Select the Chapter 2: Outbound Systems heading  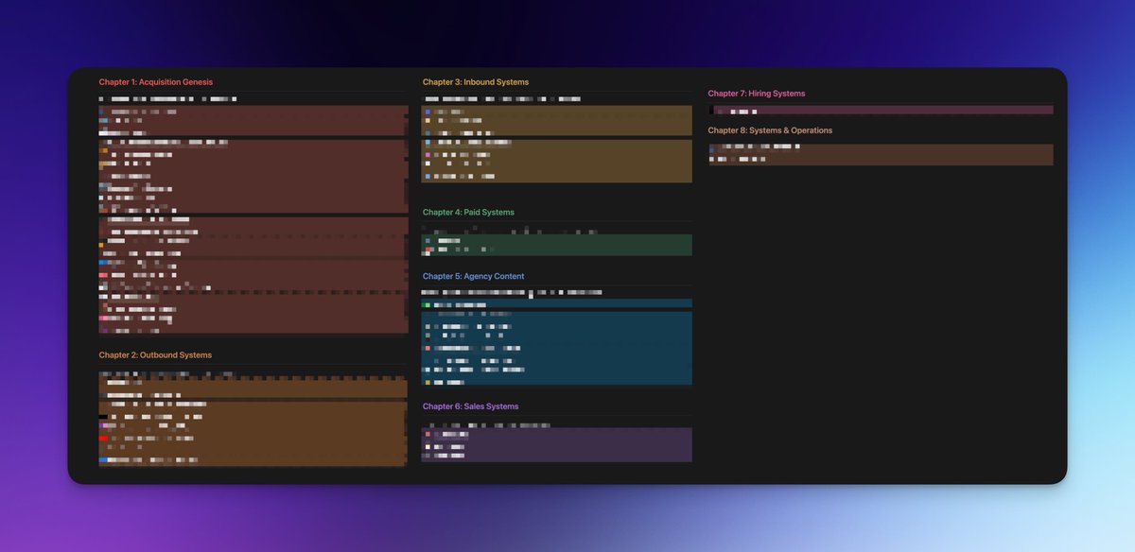tap(155, 355)
